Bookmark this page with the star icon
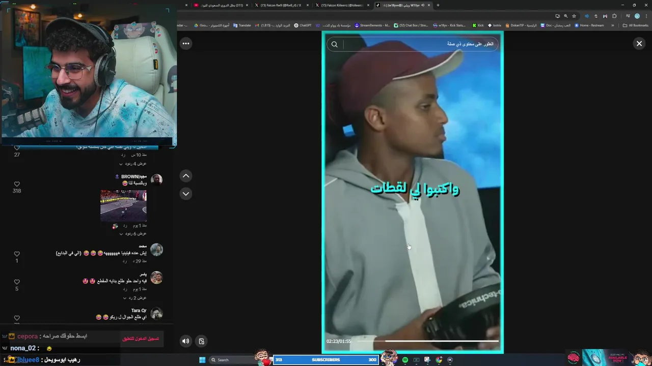 (574, 16)
